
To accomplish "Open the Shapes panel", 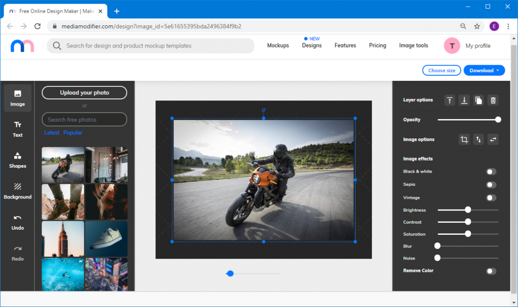I will [17, 159].
